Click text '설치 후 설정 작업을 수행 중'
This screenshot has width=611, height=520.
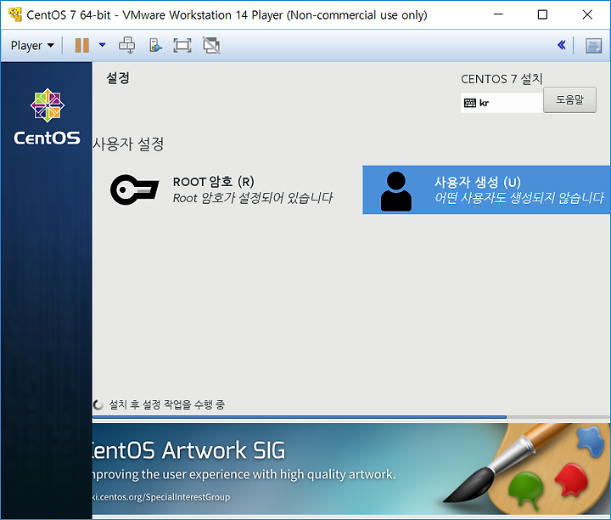[x=167, y=405]
